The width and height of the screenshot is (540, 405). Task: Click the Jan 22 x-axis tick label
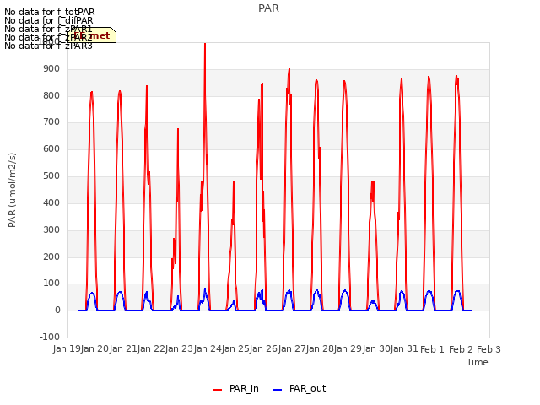[151, 349]
